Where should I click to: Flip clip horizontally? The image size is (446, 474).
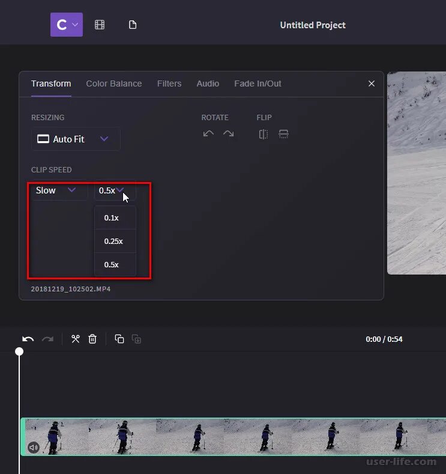pos(264,134)
